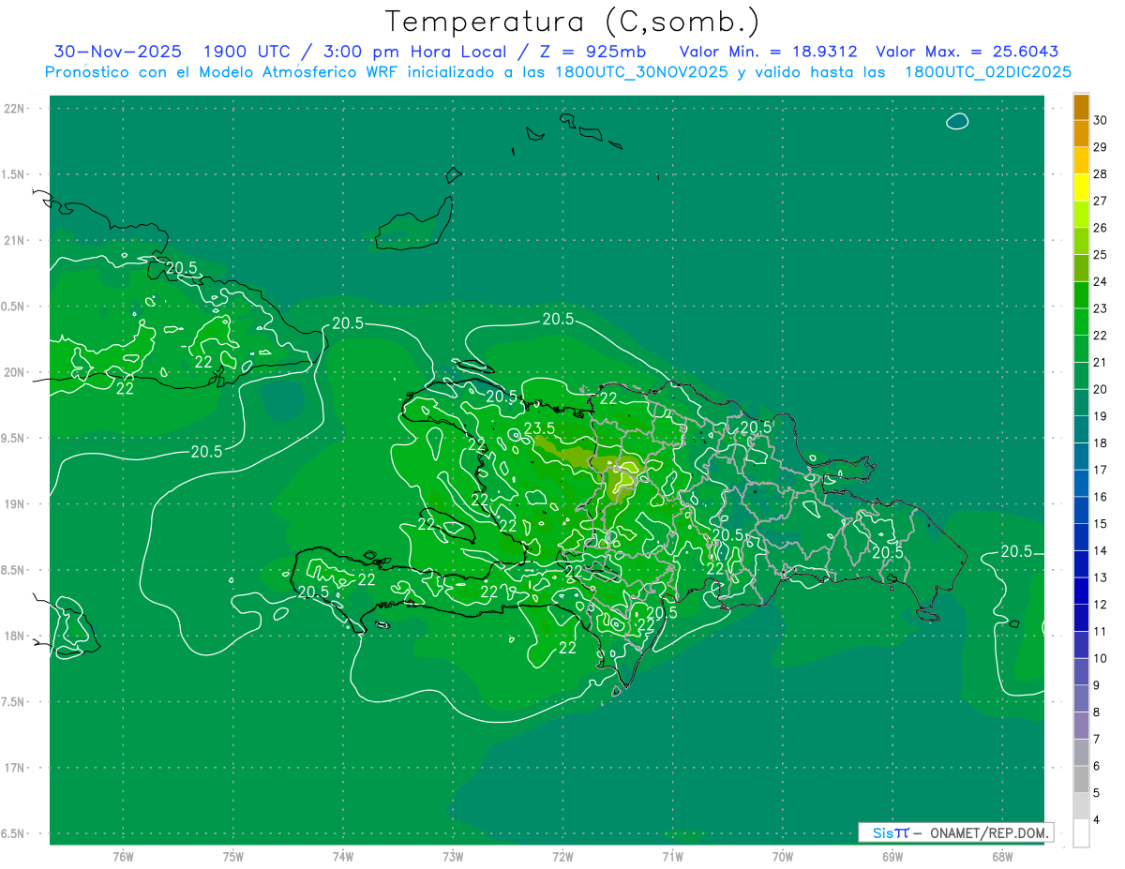Click the small oval contour near the top-right corner
The image size is (1125, 869).
point(957,122)
